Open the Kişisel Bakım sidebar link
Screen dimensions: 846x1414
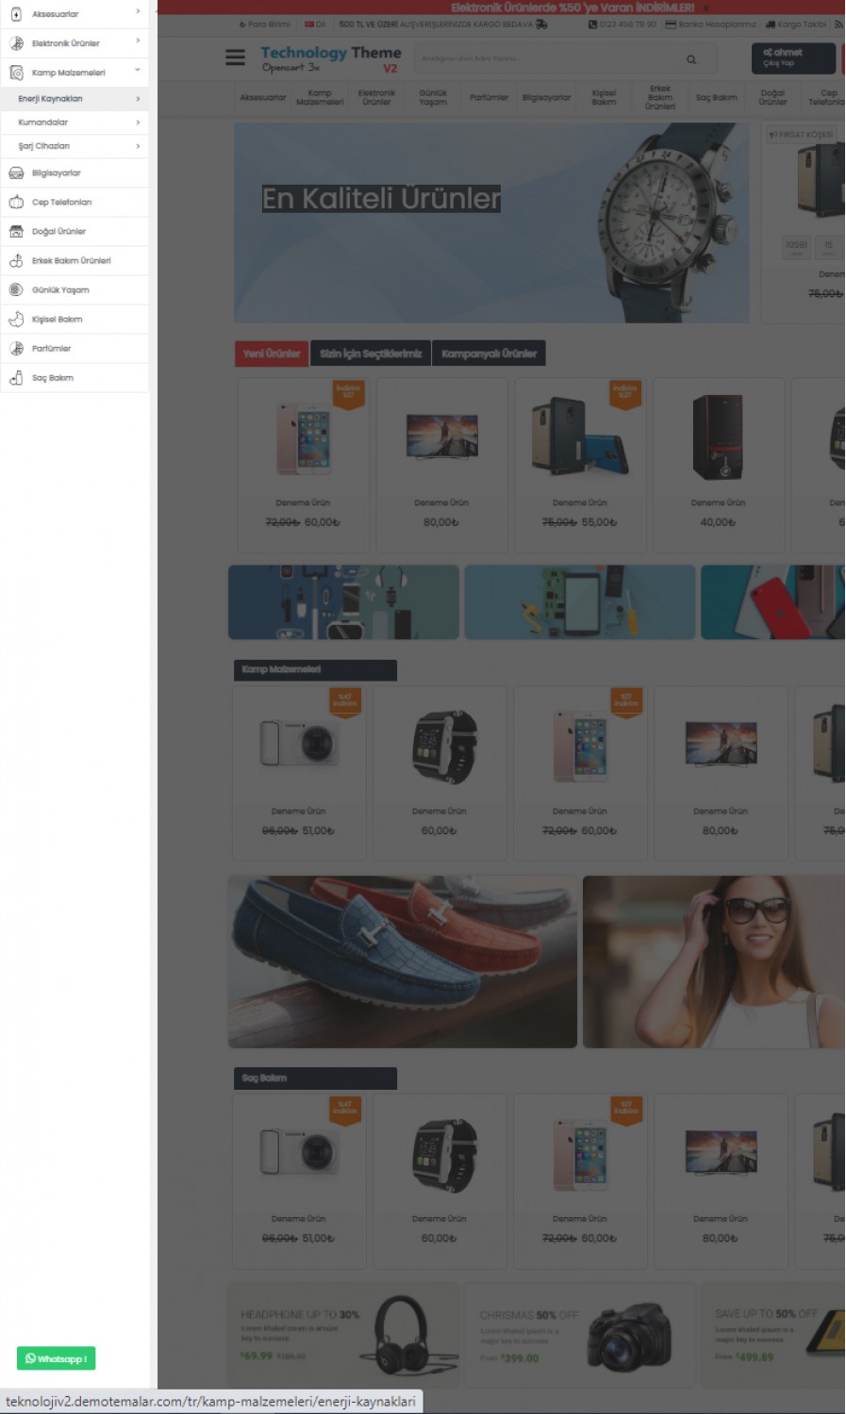click(x=57, y=320)
